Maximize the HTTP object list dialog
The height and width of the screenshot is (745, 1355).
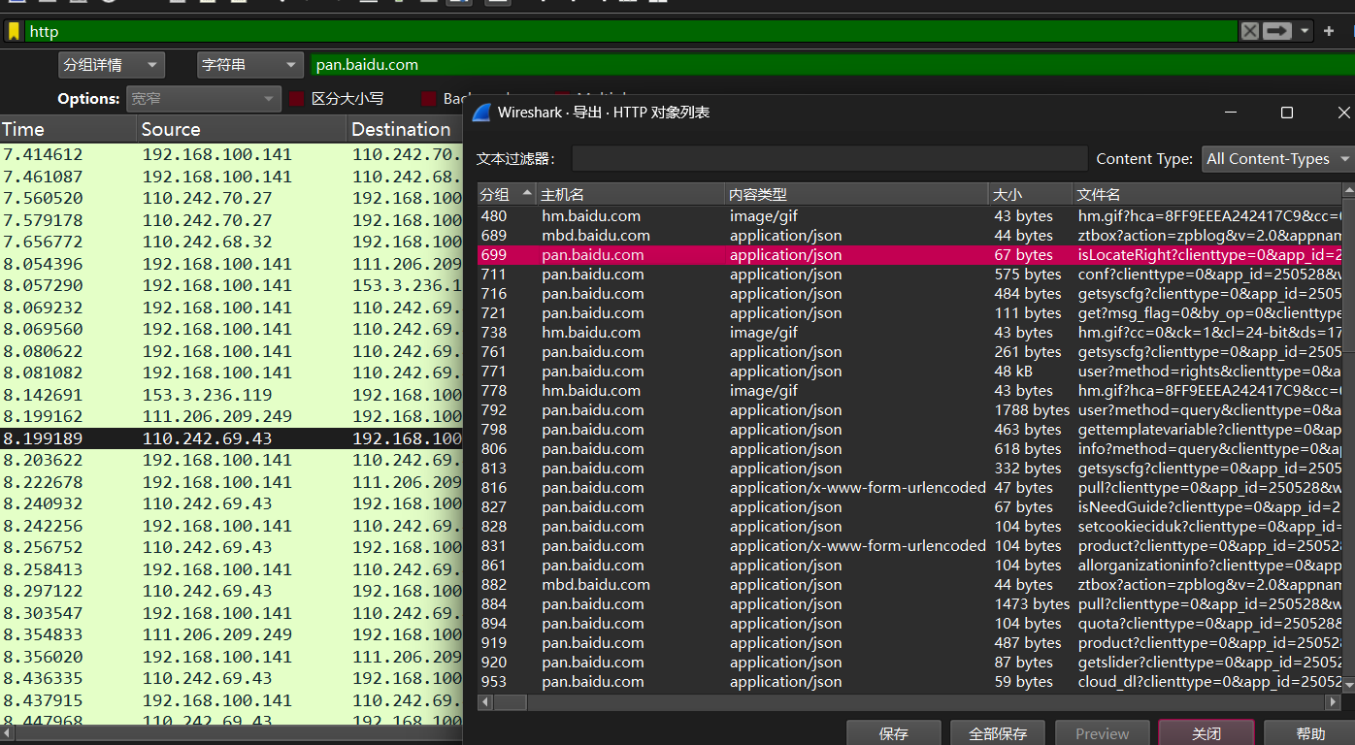(1287, 113)
